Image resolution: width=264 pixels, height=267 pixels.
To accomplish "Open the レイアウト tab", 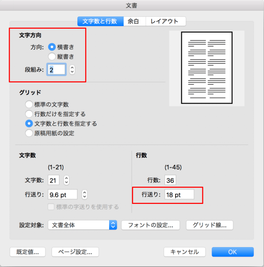I will [165, 21].
